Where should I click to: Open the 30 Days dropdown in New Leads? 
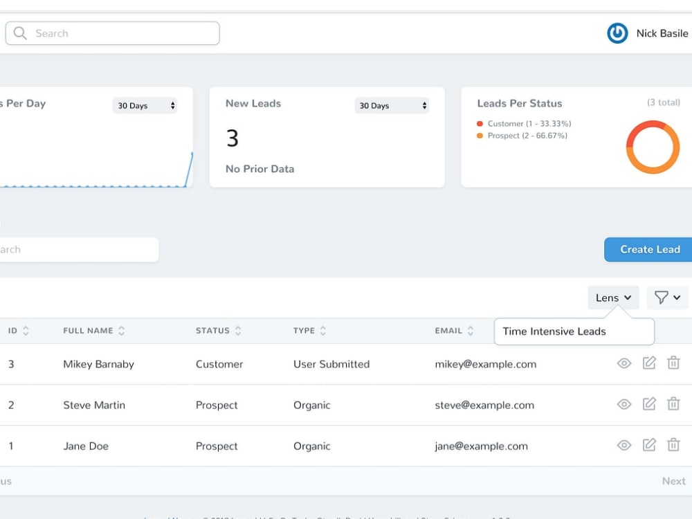tap(392, 105)
